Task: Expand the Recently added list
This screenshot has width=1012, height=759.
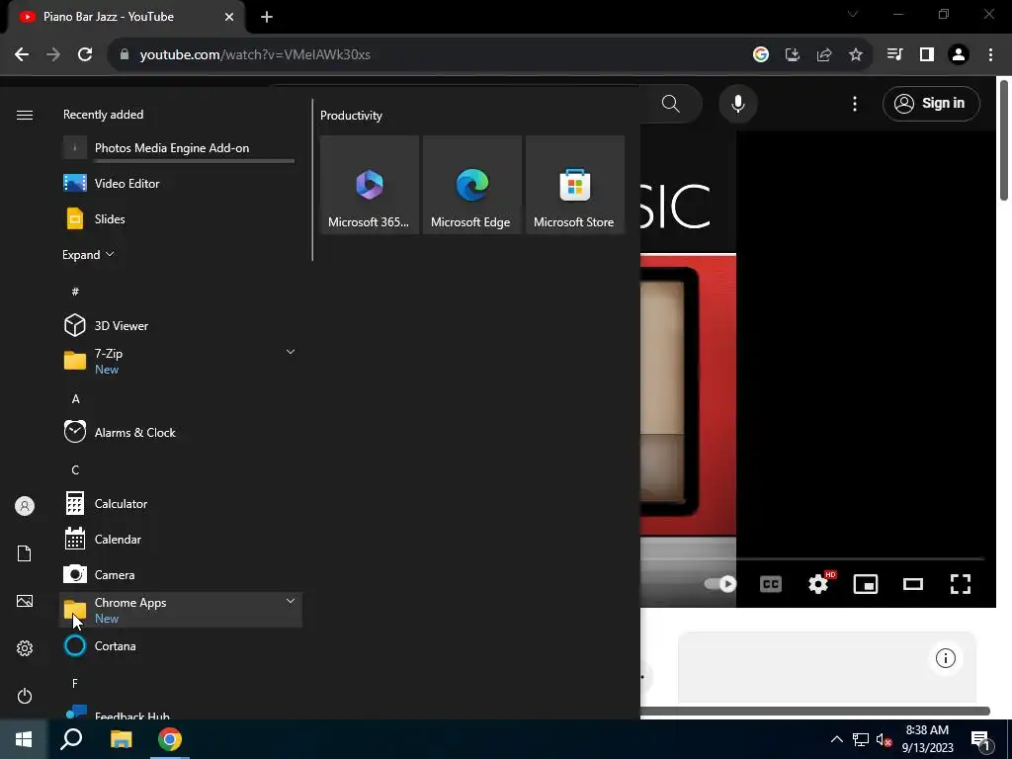Action: [x=88, y=254]
